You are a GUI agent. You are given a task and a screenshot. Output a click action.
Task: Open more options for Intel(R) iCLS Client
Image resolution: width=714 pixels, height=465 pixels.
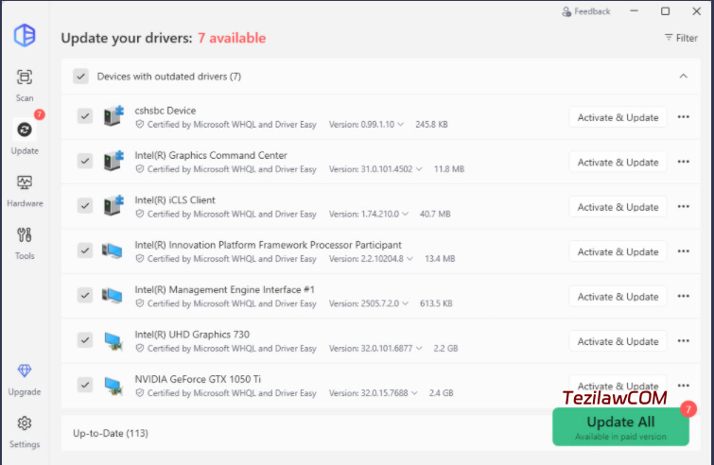click(683, 206)
